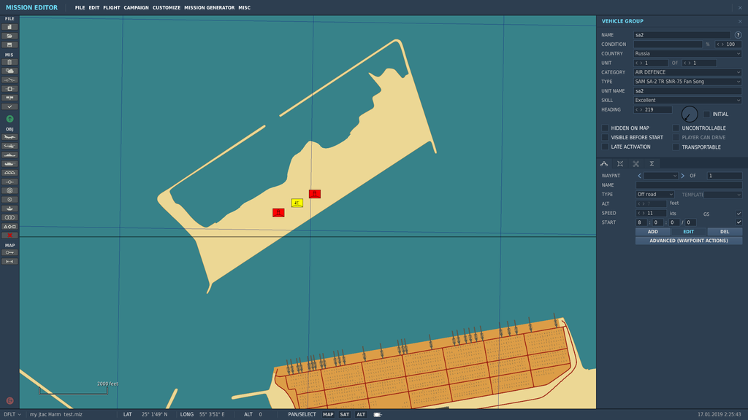The image size is (748, 420).
Task: Click the green fly mission arrow icon
Action: [x=9, y=118]
